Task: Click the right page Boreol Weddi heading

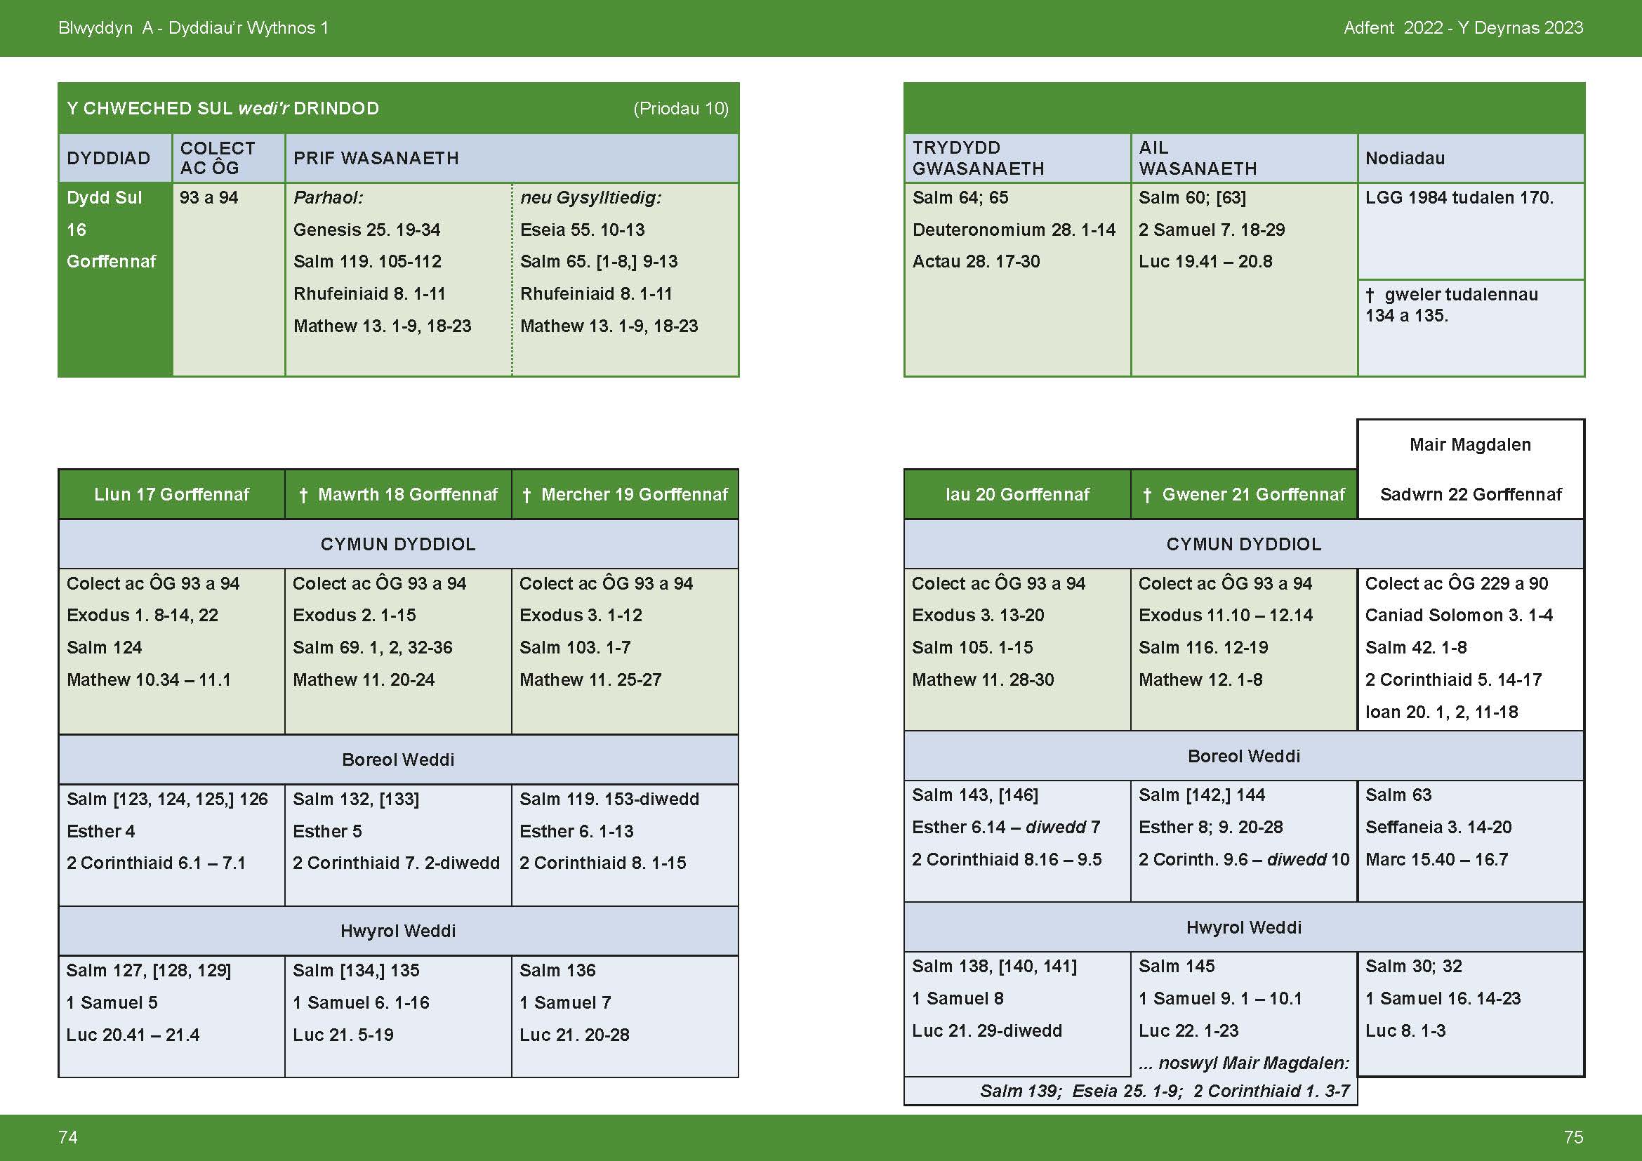Action: coord(1244,756)
